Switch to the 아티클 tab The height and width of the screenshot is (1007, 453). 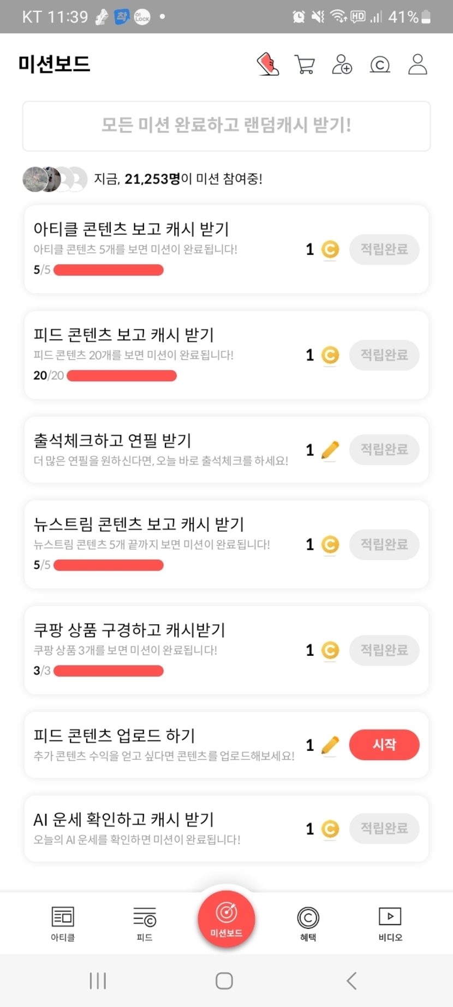pyautogui.click(x=63, y=923)
